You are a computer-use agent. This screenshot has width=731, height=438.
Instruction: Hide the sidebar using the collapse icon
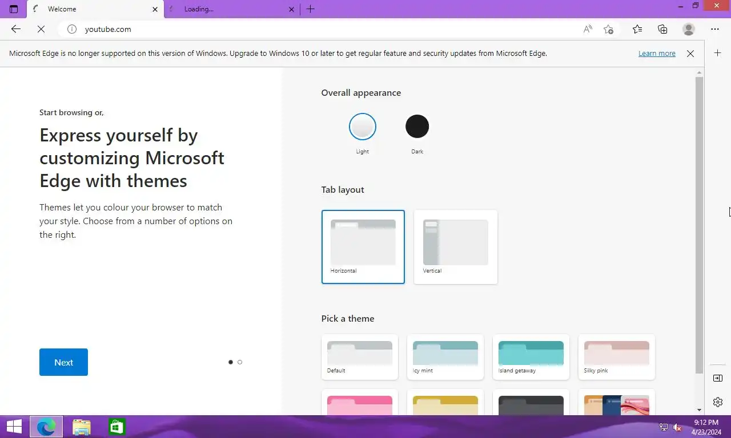(718, 378)
